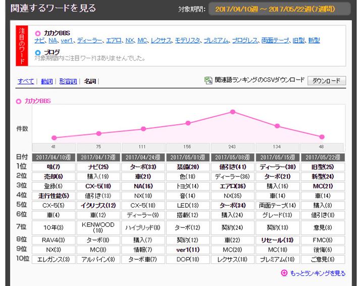
Task: Switch to the 動詞 tab
Action: tap(46, 81)
